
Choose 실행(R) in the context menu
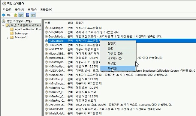pyautogui.click(x=118, y=43)
